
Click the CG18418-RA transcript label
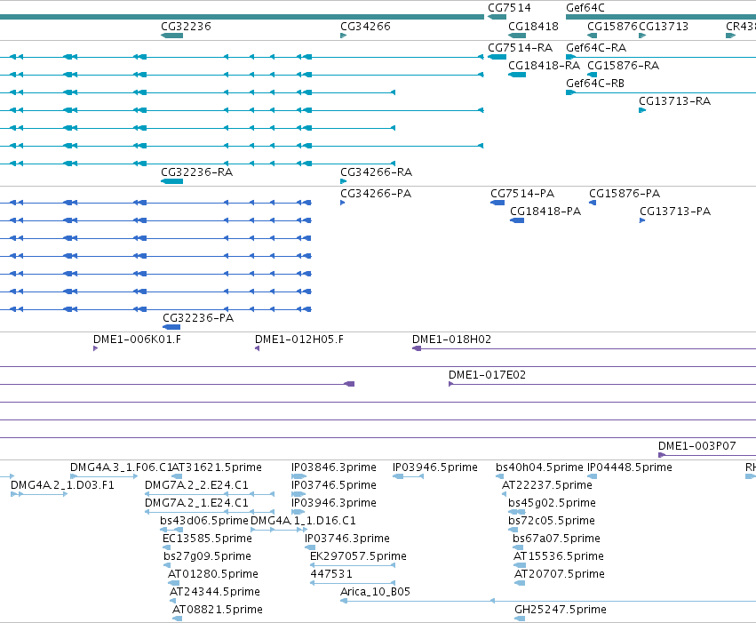click(x=544, y=66)
